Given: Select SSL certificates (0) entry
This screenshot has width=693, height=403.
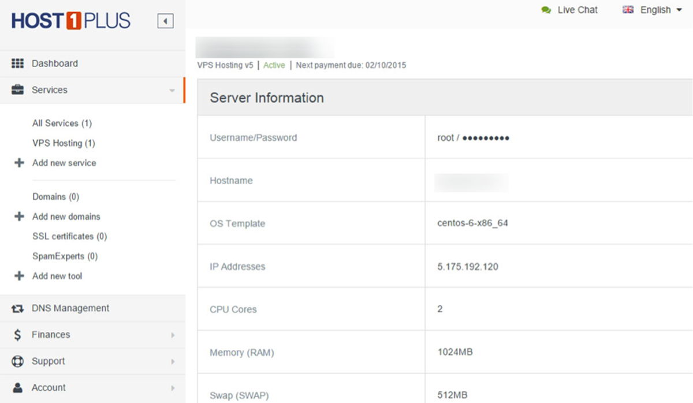Looking at the screenshot, I should [x=69, y=236].
